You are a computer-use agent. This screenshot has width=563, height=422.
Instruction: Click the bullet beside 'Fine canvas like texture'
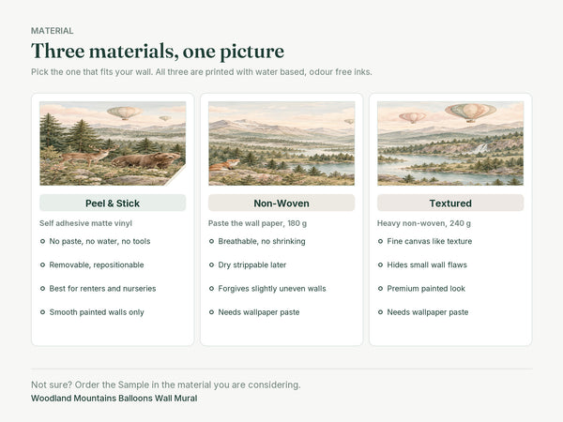coord(380,241)
